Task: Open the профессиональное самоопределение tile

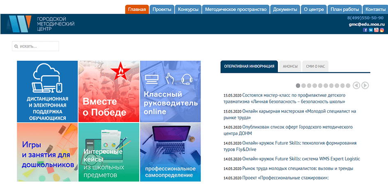Action: (170, 152)
